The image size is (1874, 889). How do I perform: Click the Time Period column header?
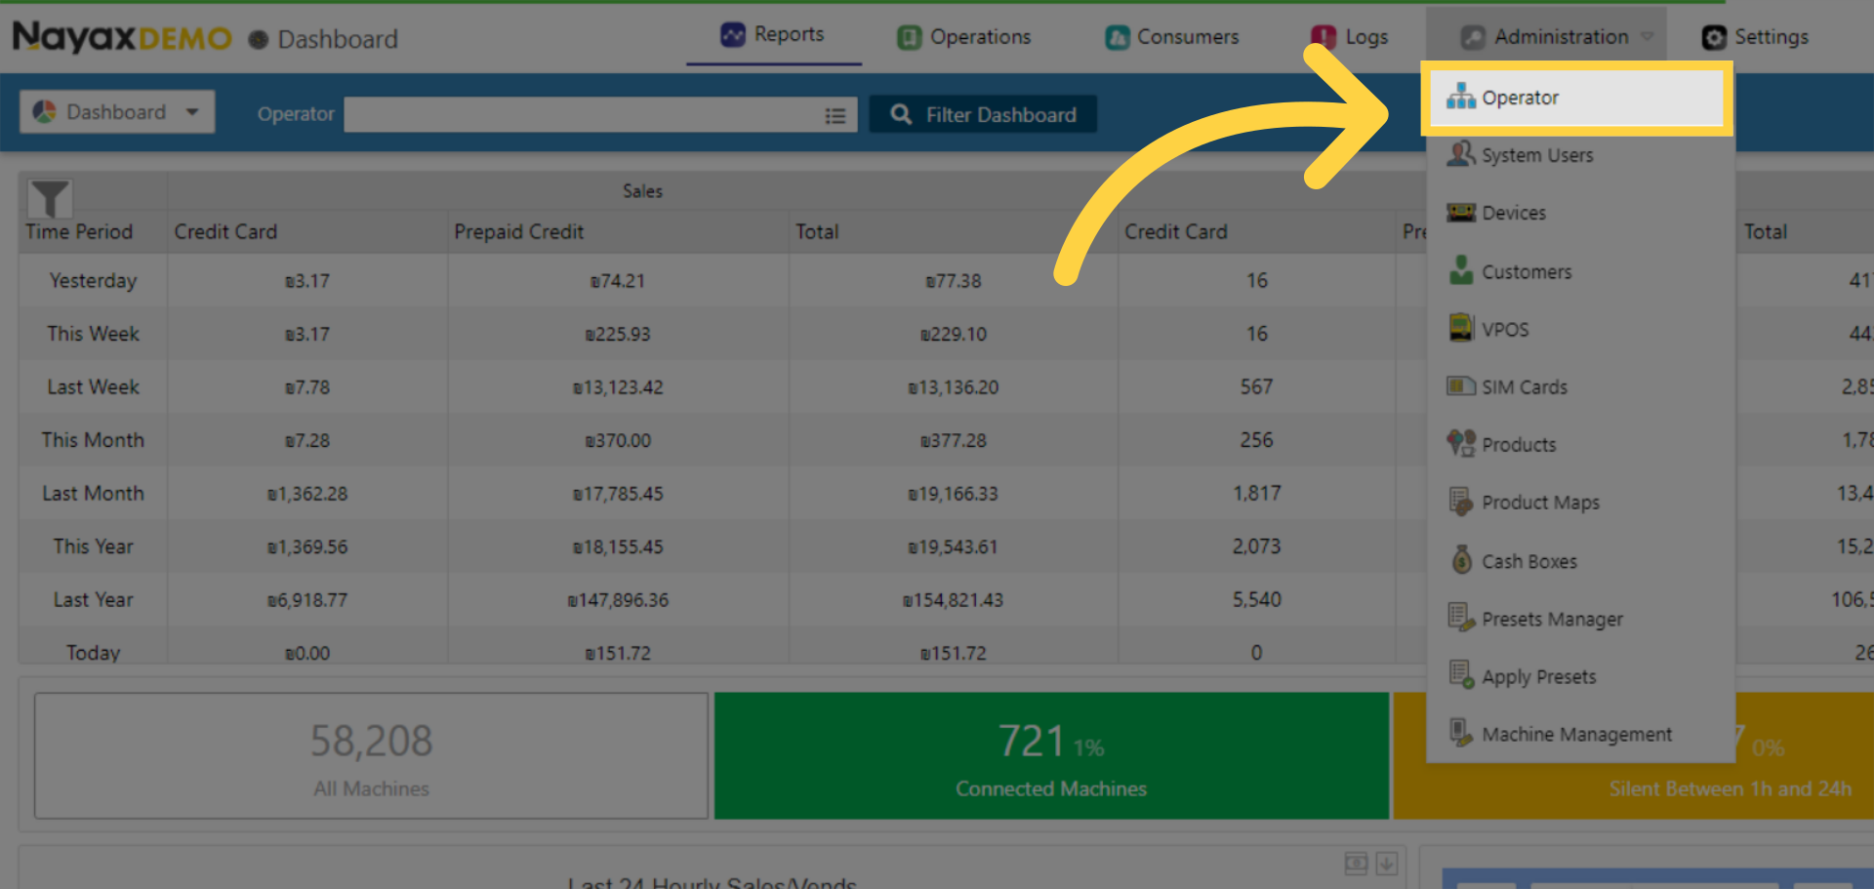(79, 232)
